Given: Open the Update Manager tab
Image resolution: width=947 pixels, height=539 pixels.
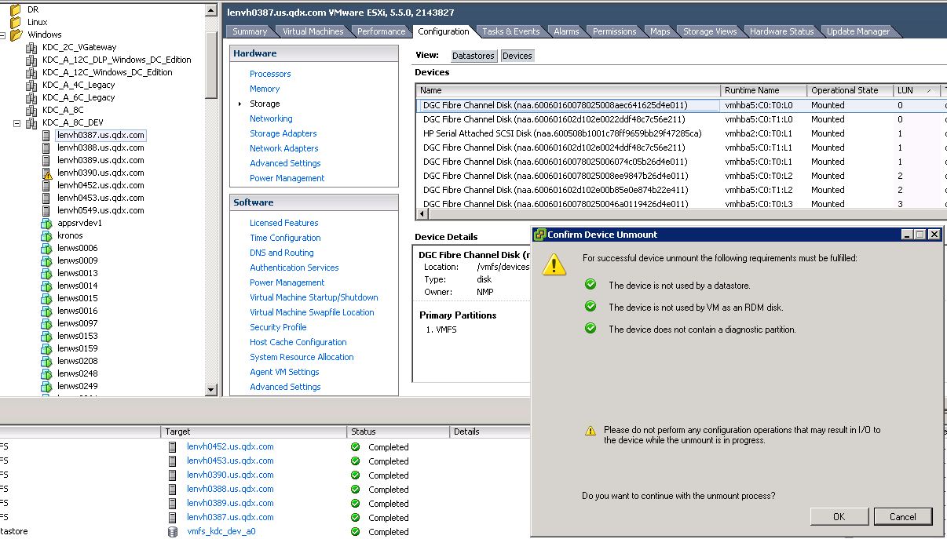Looking at the screenshot, I should coord(858,31).
